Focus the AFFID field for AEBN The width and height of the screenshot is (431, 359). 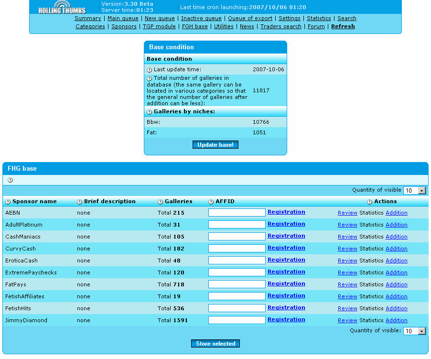click(x=237, y=213)
